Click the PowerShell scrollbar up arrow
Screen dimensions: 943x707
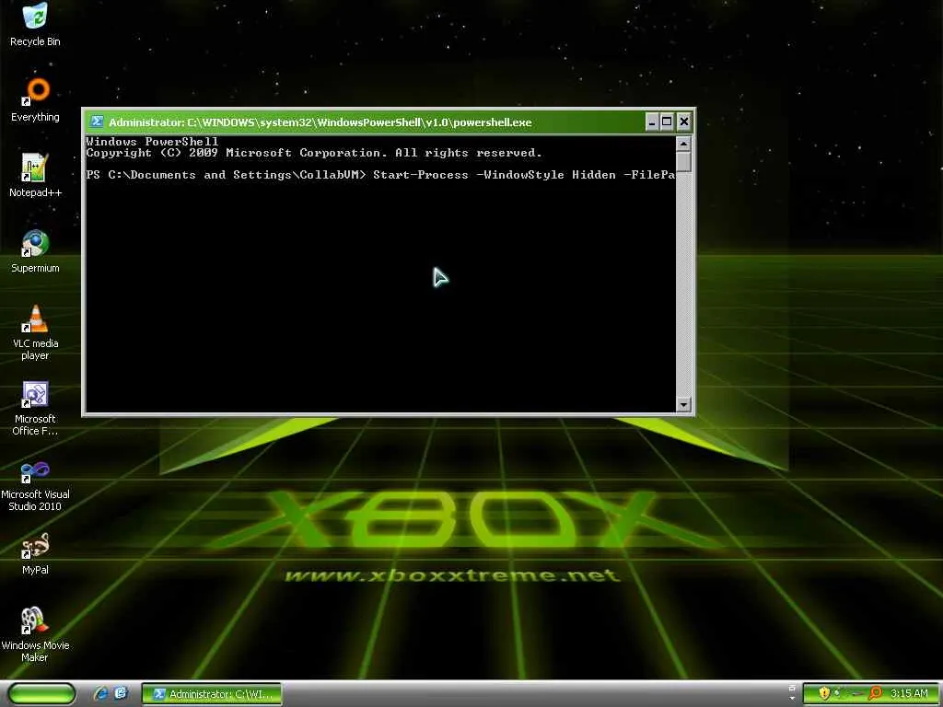pos(683,144)
